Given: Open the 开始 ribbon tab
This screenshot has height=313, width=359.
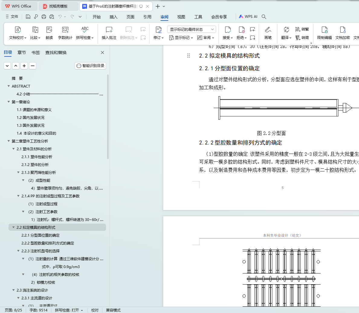Looking at the screenshot, I should pyautogui.click(x=97, y=17).
